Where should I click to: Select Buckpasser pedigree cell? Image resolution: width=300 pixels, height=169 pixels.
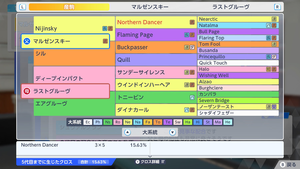pyautogui.click(x=156, y=47)
